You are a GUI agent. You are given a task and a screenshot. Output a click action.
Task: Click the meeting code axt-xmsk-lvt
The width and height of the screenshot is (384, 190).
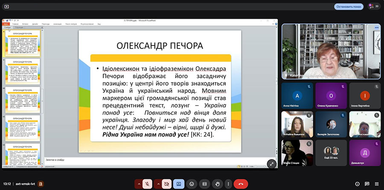[x=25, y=184]
